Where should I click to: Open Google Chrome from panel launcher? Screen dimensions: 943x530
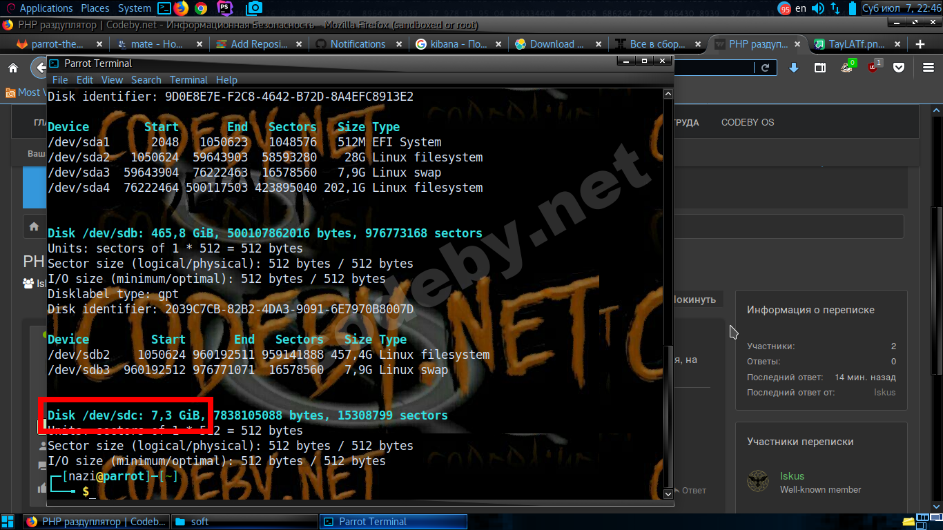point(201,8)
